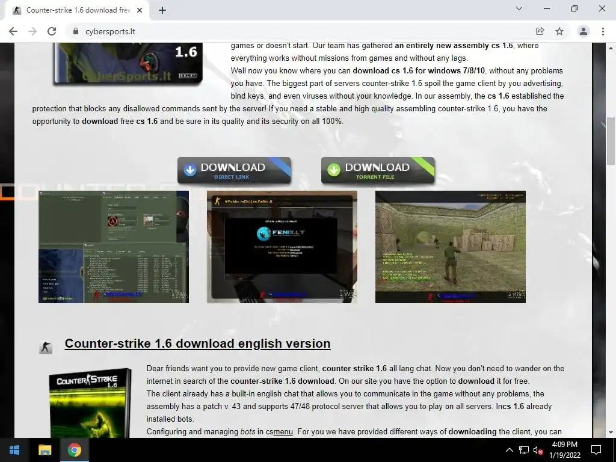This screenshot has width=616, height=462.
Task: Share this page icon in address bar
Action: coord(540,31)
